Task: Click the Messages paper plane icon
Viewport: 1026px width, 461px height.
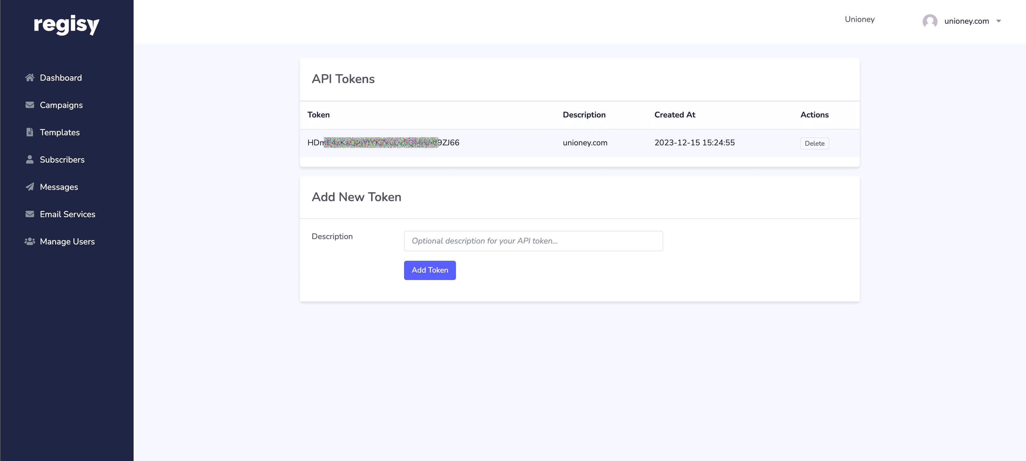Action: pyautogui.click(x=30, y=187)
